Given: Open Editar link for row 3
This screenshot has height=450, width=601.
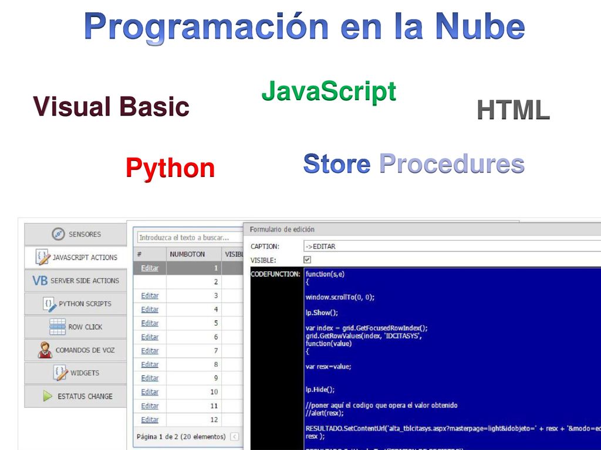Looking at the screenshot, I should tap(150, 296).
